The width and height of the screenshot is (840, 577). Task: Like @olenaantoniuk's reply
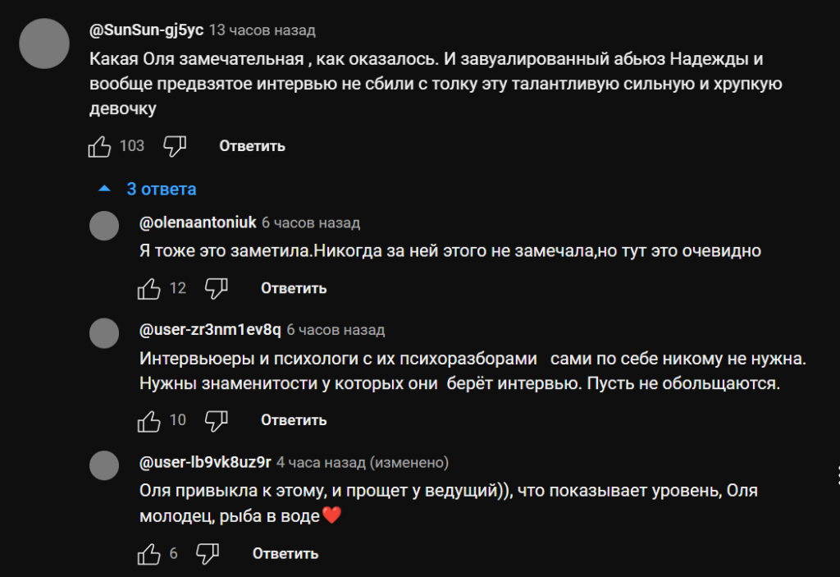pos(150,288)
